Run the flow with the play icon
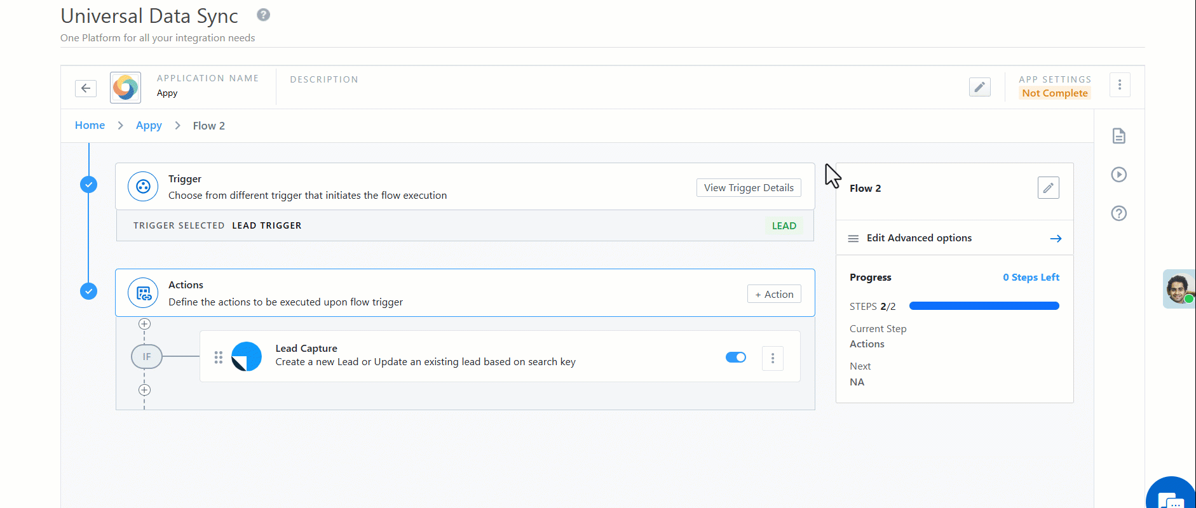 [1119, 175]
